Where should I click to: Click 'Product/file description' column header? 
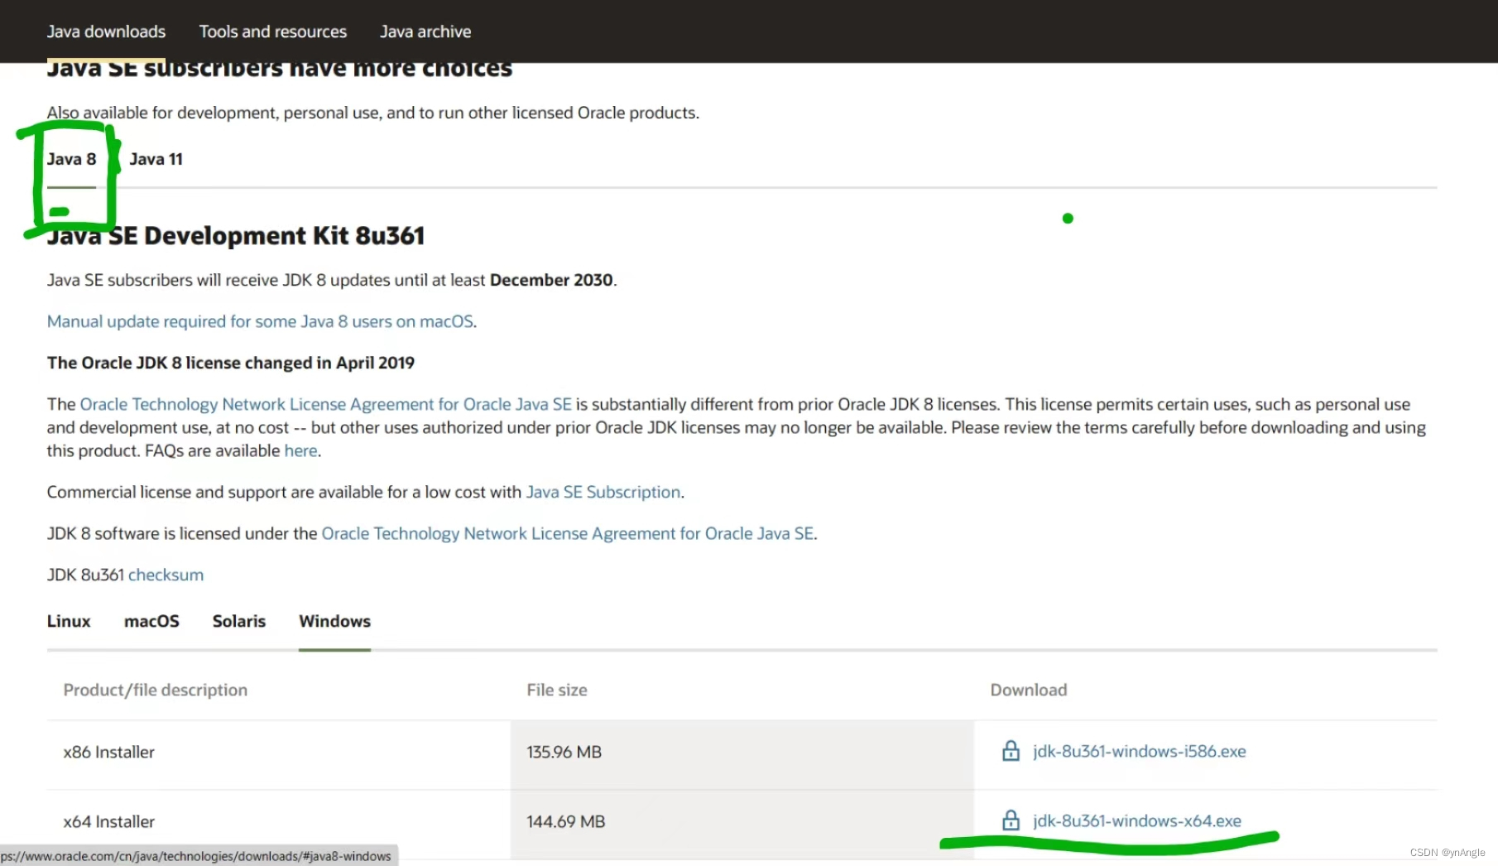click(156, 690)
